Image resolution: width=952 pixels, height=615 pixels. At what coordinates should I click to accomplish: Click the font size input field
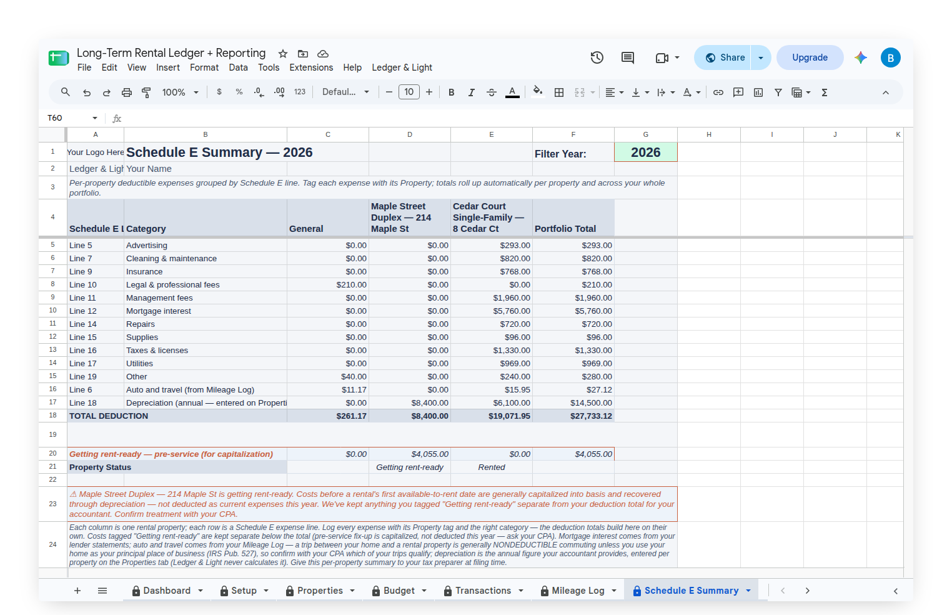point(409,92)
